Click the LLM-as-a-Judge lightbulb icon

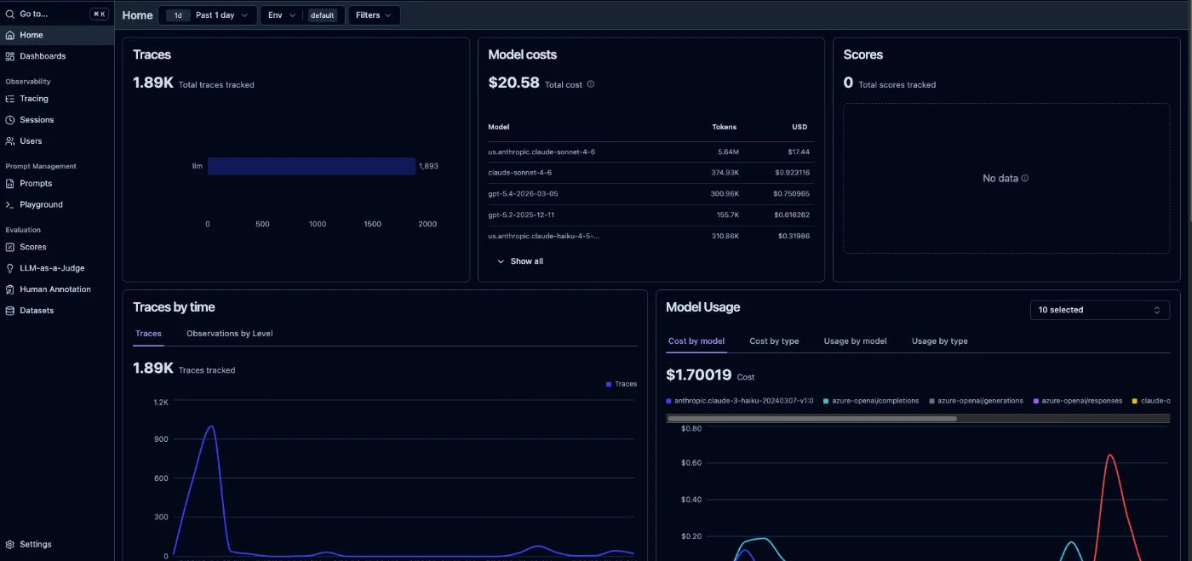[x=9, y=268]
